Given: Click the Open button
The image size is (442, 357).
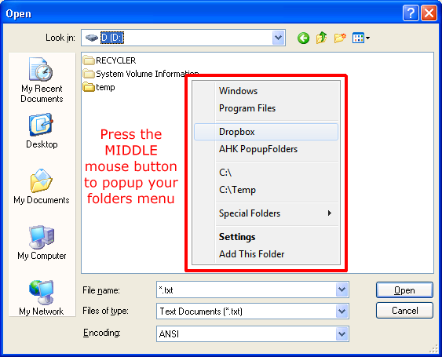Looking at the screenshot, I should (x=404, y=290).
